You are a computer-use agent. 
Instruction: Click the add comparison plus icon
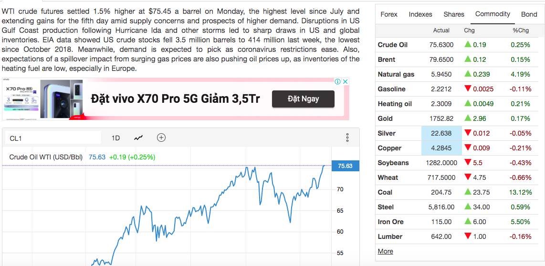point(161,138)
